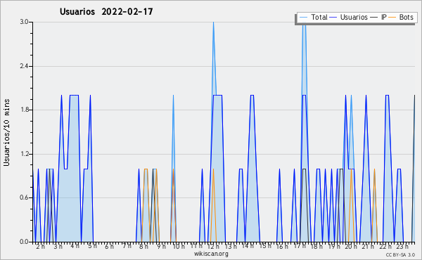
Task: Click the 0.6 y-axis value
Action: coord(24,198)
